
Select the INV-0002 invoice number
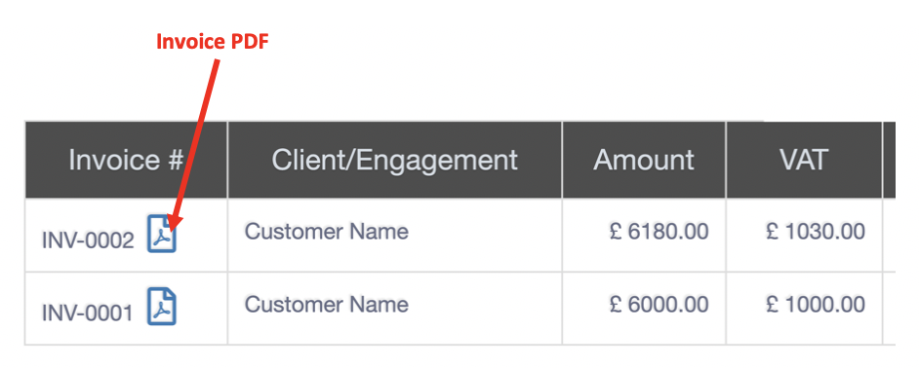pyautogui.click(x=88, y=240)
